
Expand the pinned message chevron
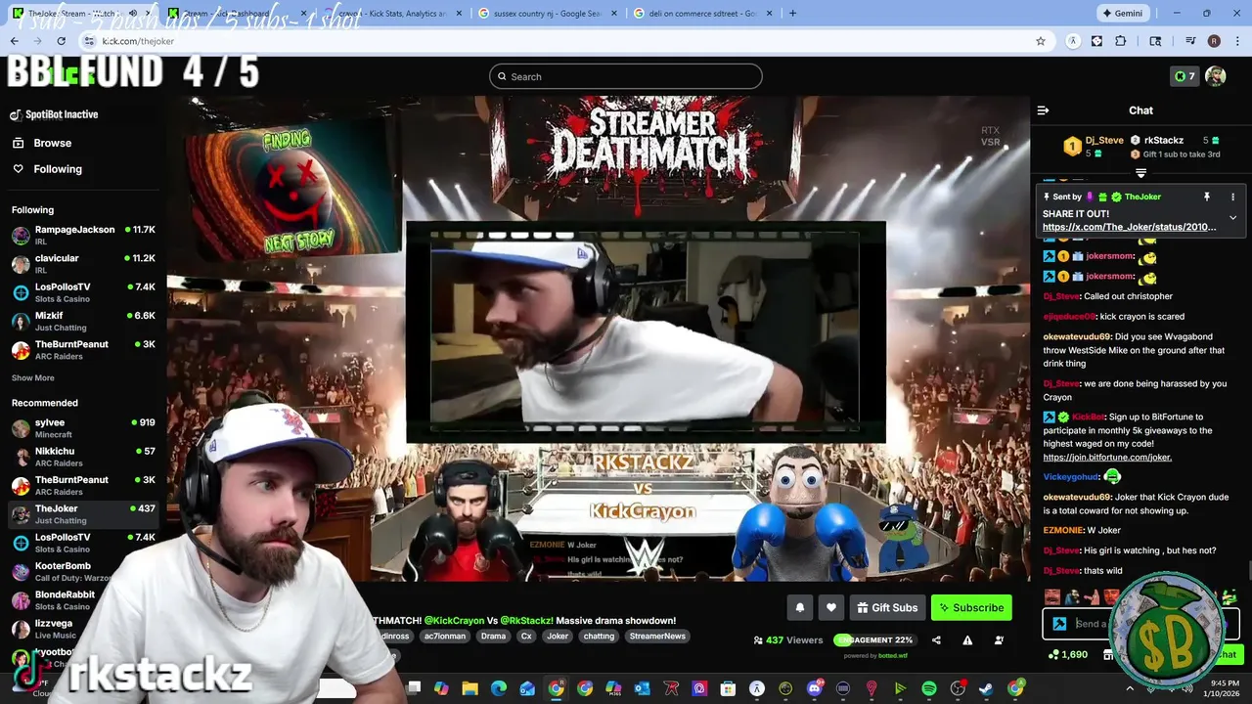click(1232, 217)
